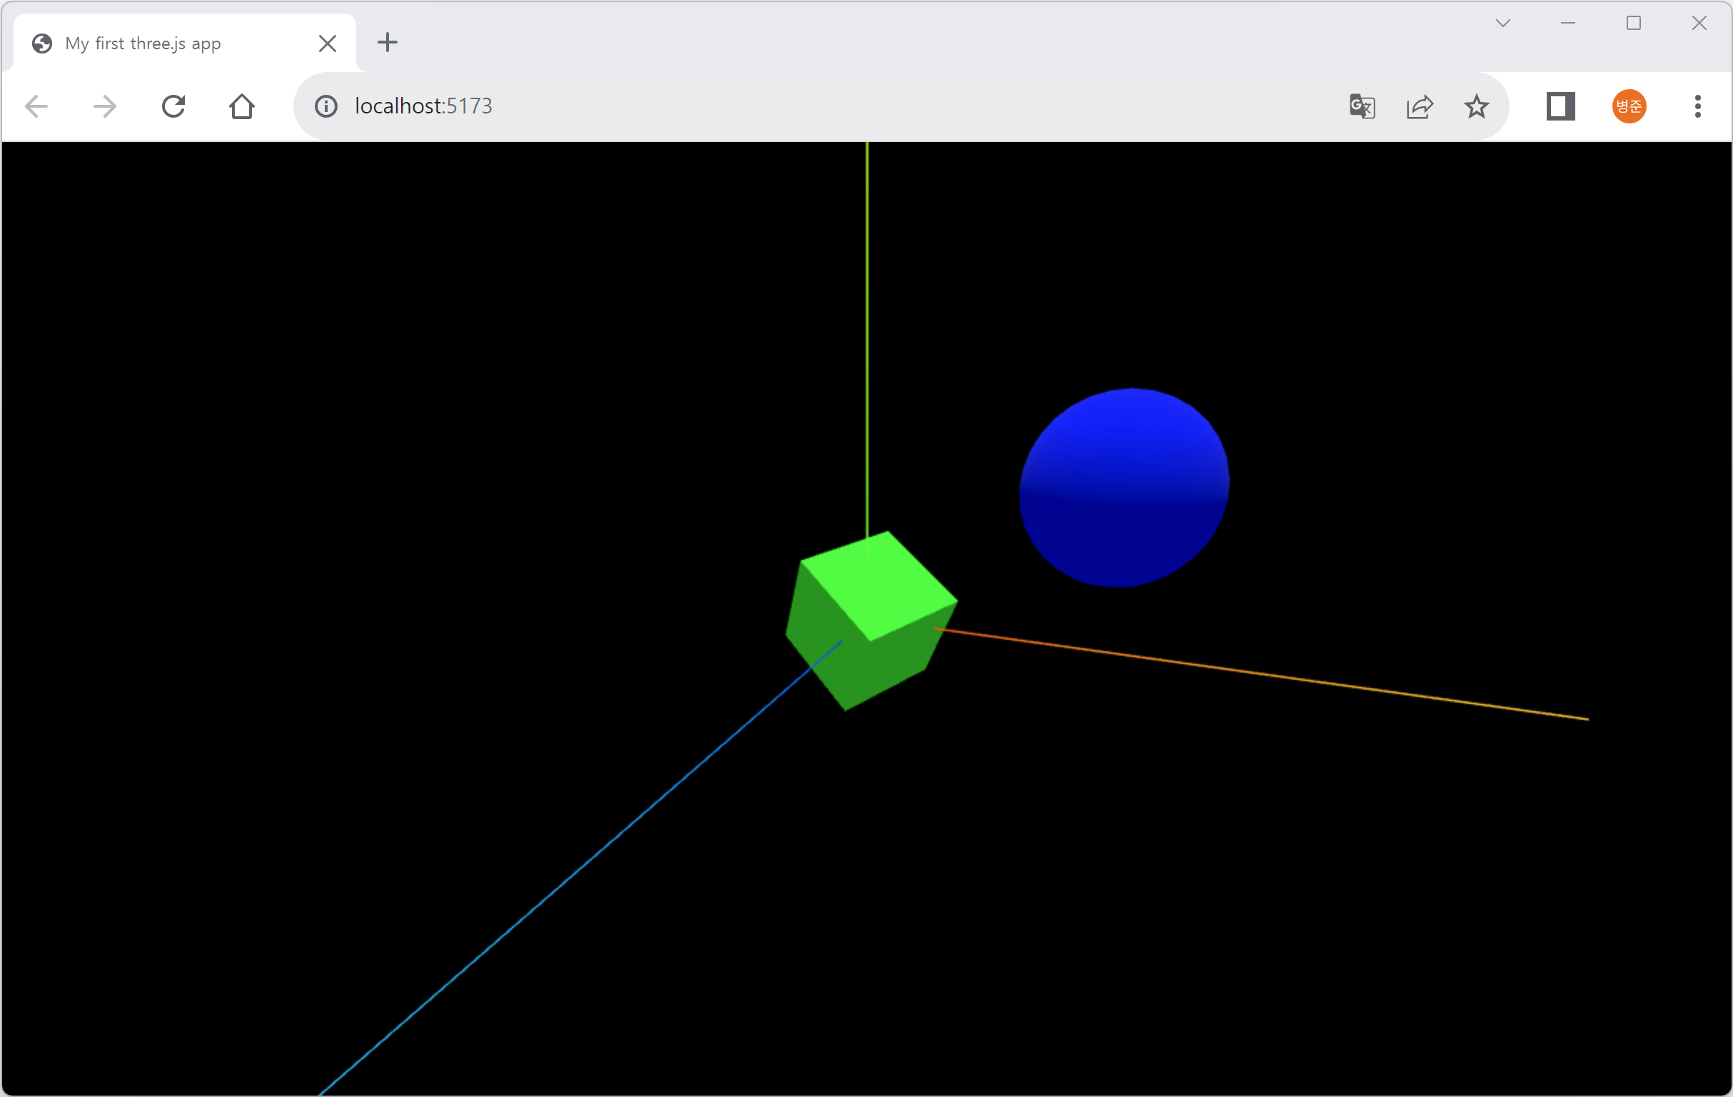Image resolution: width=1733 pixels, height=1097 pixels.
Task: Minimize the browser window
Action: [x=1568, y=23]
